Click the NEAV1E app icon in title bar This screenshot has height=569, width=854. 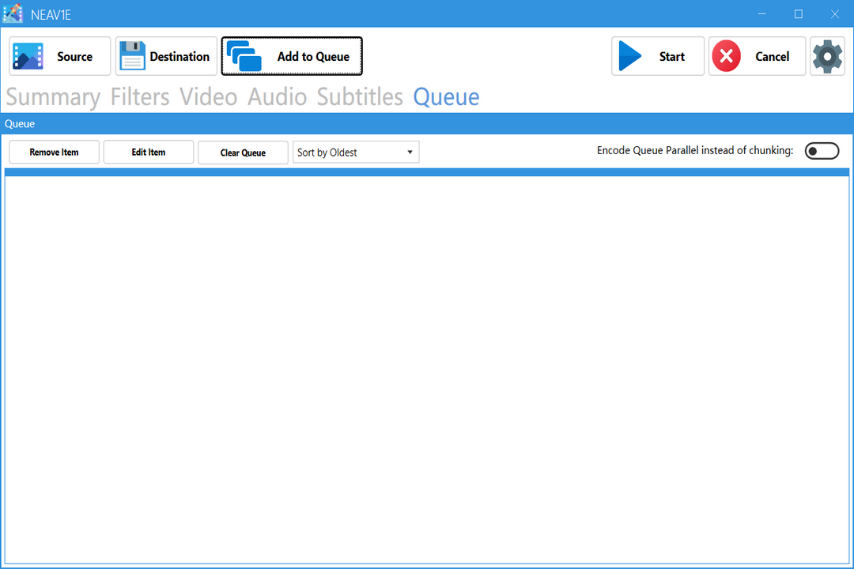coord(13,13)
